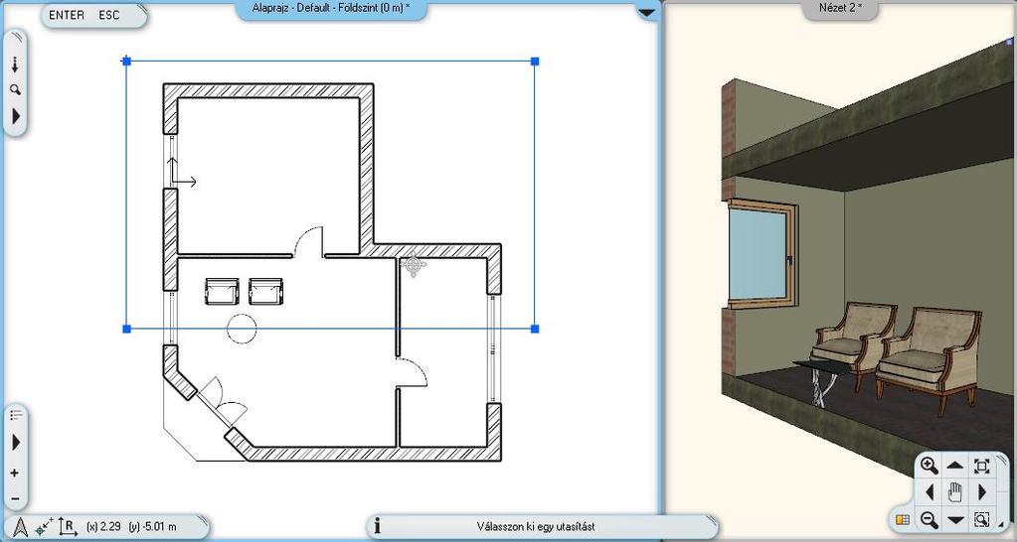Click the ESC button
The width and height of the screenshot is (1017, 542).
pyautogui.click(x=109, y=15)
